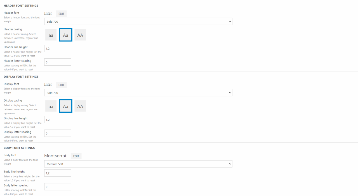Click the header line height field

click(x=58, y=49)
